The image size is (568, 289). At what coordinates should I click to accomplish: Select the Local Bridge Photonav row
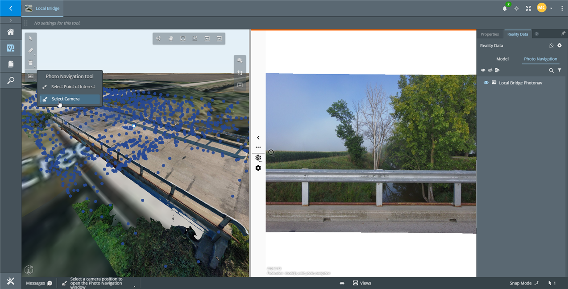click(521, 83)
